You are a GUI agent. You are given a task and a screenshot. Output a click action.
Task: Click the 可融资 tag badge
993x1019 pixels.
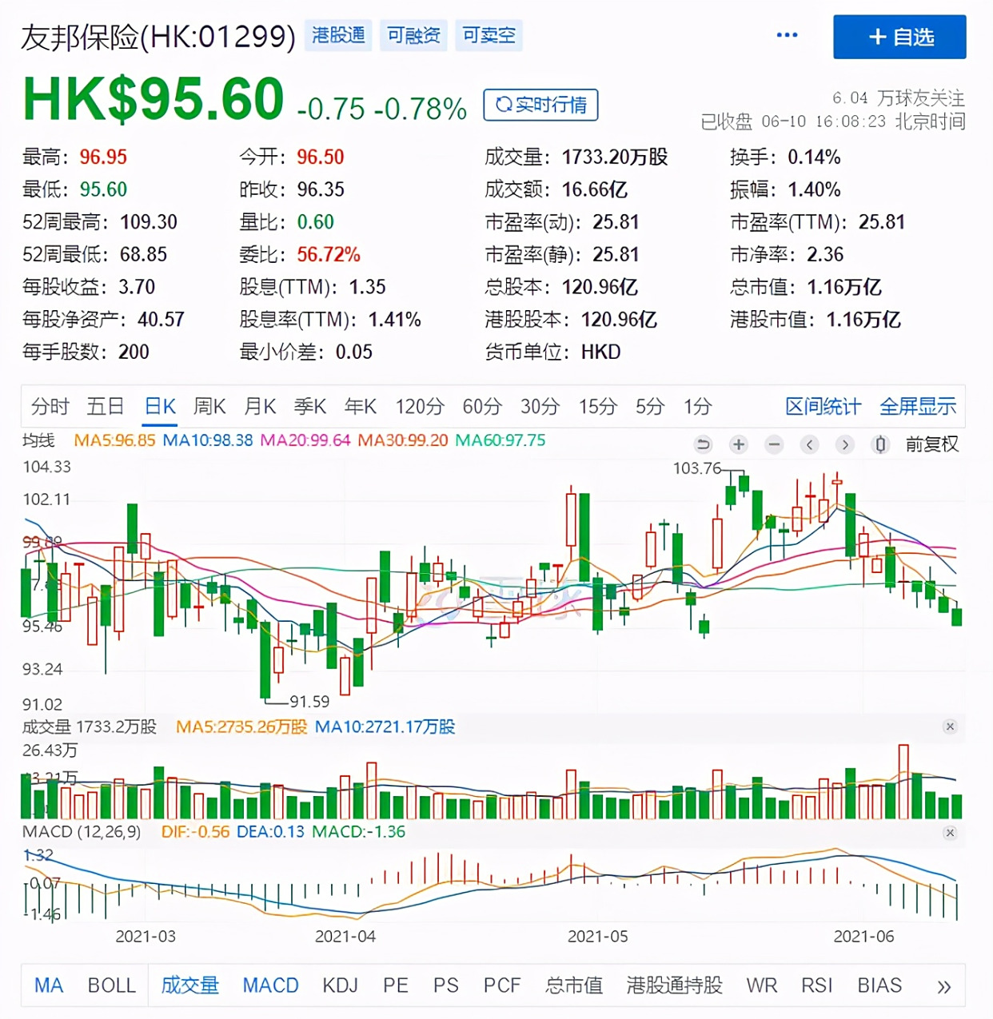point(413,35)
